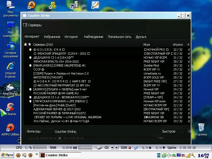The image size is (212, 159).
Task: Click the network computers icon beside DUN
Action: click(135, 148)
